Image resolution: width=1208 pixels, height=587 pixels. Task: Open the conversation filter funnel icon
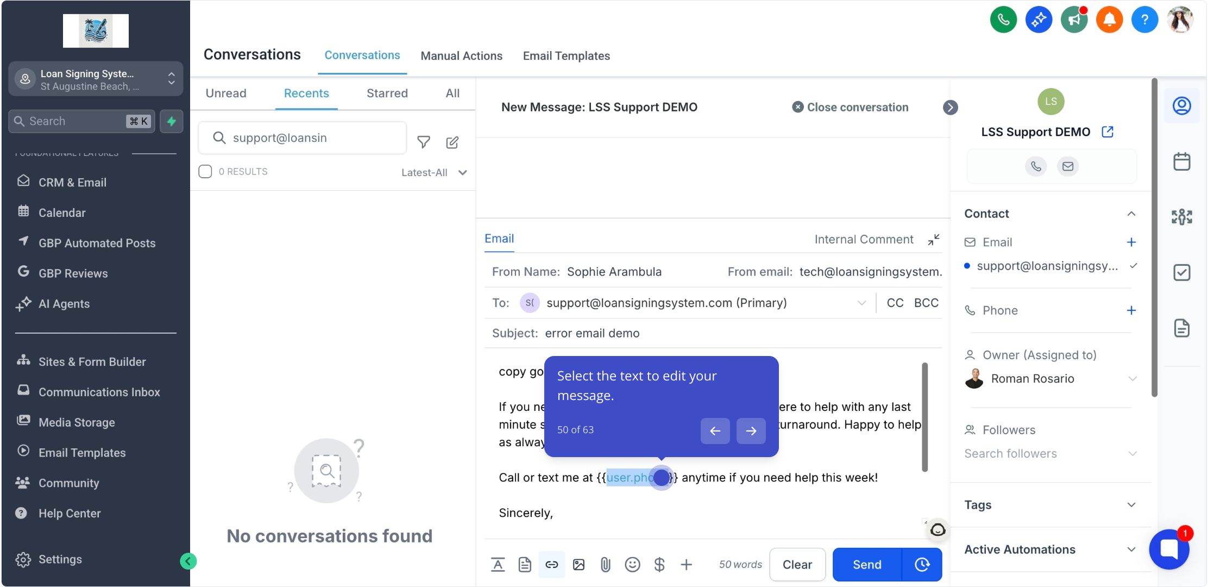(424, 142)
